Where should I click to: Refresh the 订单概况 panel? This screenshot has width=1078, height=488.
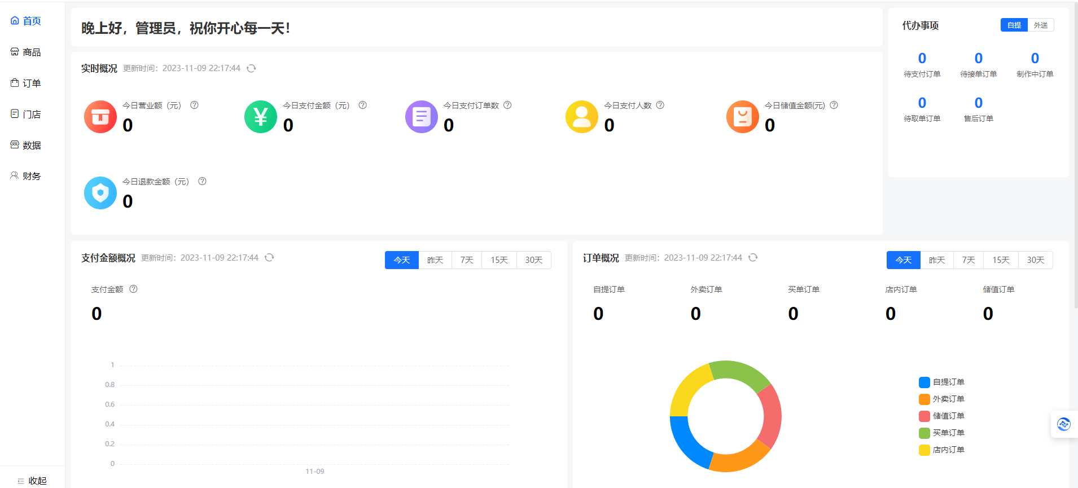coord(753,257)
